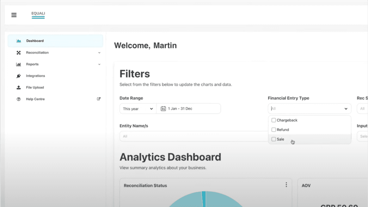Click the Welcome, Martin heading
368x207 pixels.
click(145, 45)
